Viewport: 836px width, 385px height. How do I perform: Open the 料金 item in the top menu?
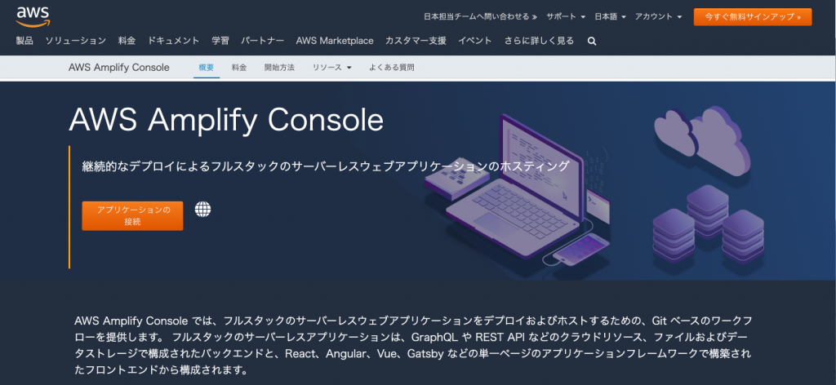click(x=127, y=41)
